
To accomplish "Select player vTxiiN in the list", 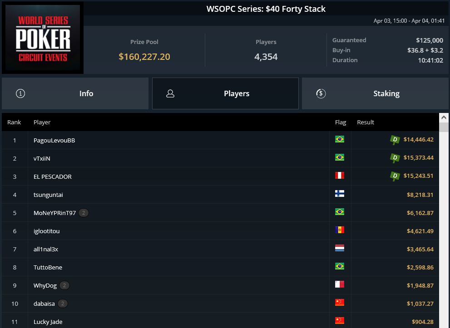I will 42,158.
